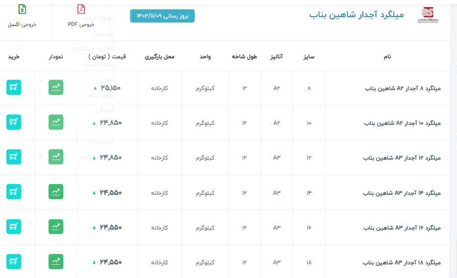The height and width of the screenshot is (278, 457).
Task: Add میلگرد 8 آجدار A2 to cart
Action: [14, 88]
